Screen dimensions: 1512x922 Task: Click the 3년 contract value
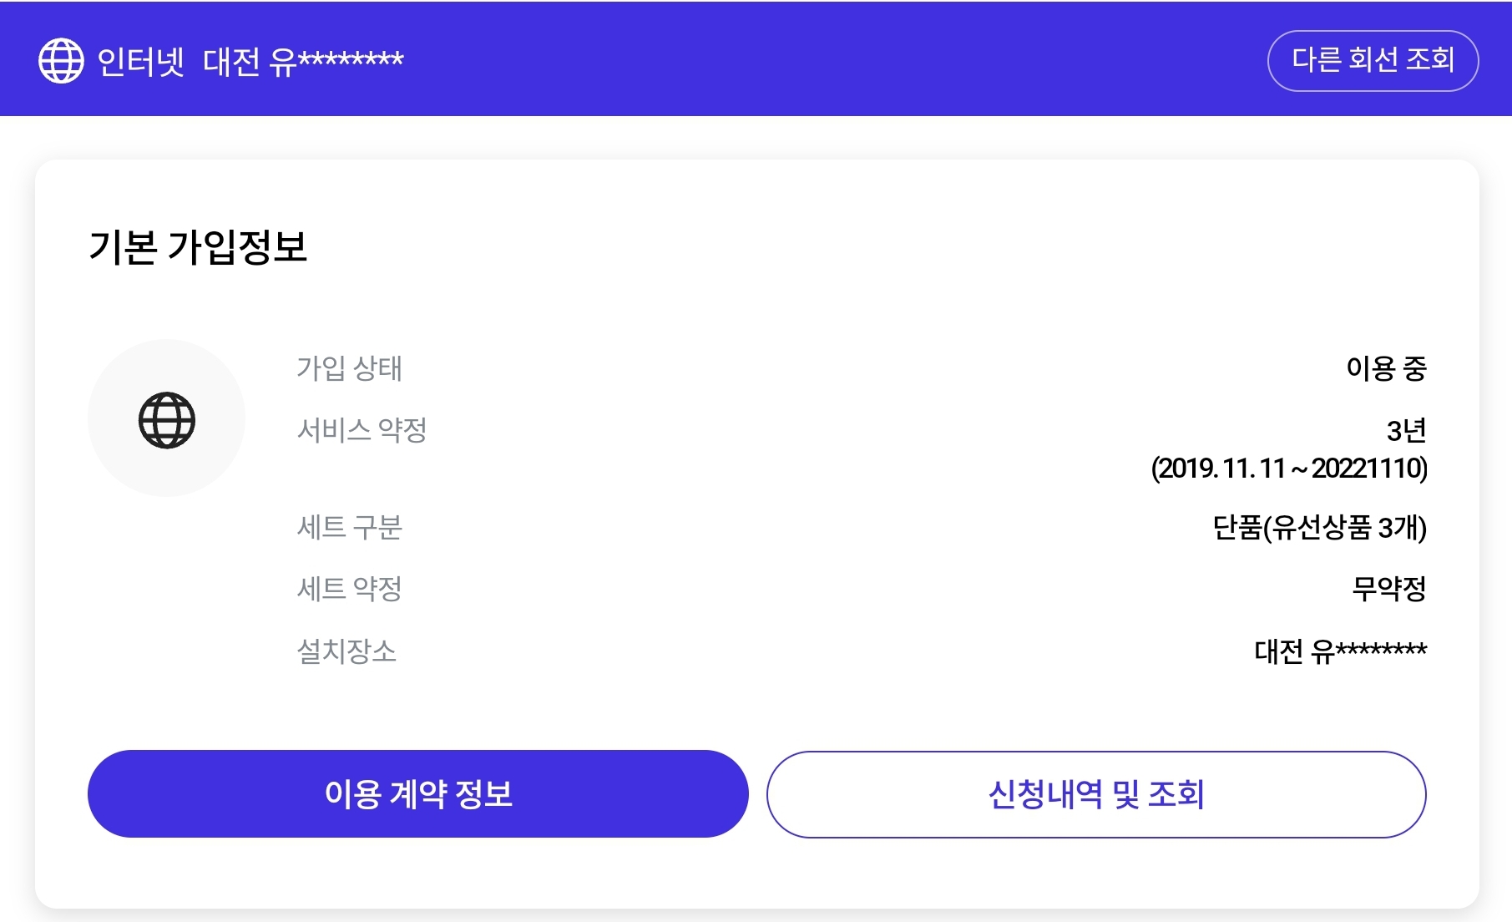tap(1406, 430)
